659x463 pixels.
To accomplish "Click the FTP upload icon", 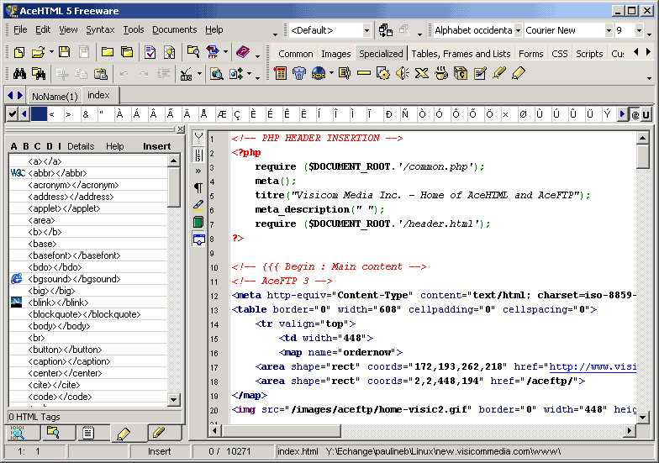I will tap(212, 52).
